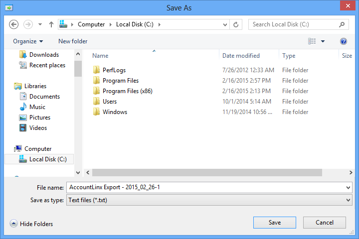
Task: Click the Documents library icon
Action: point(23,96)
